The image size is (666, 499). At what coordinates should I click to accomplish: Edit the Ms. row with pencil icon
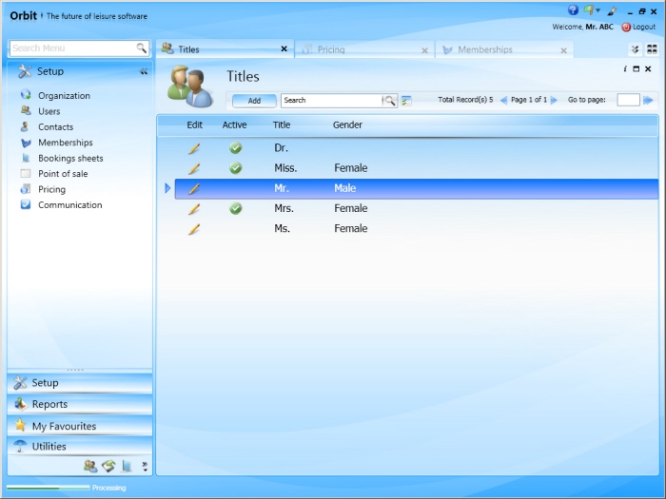point(194,229)
